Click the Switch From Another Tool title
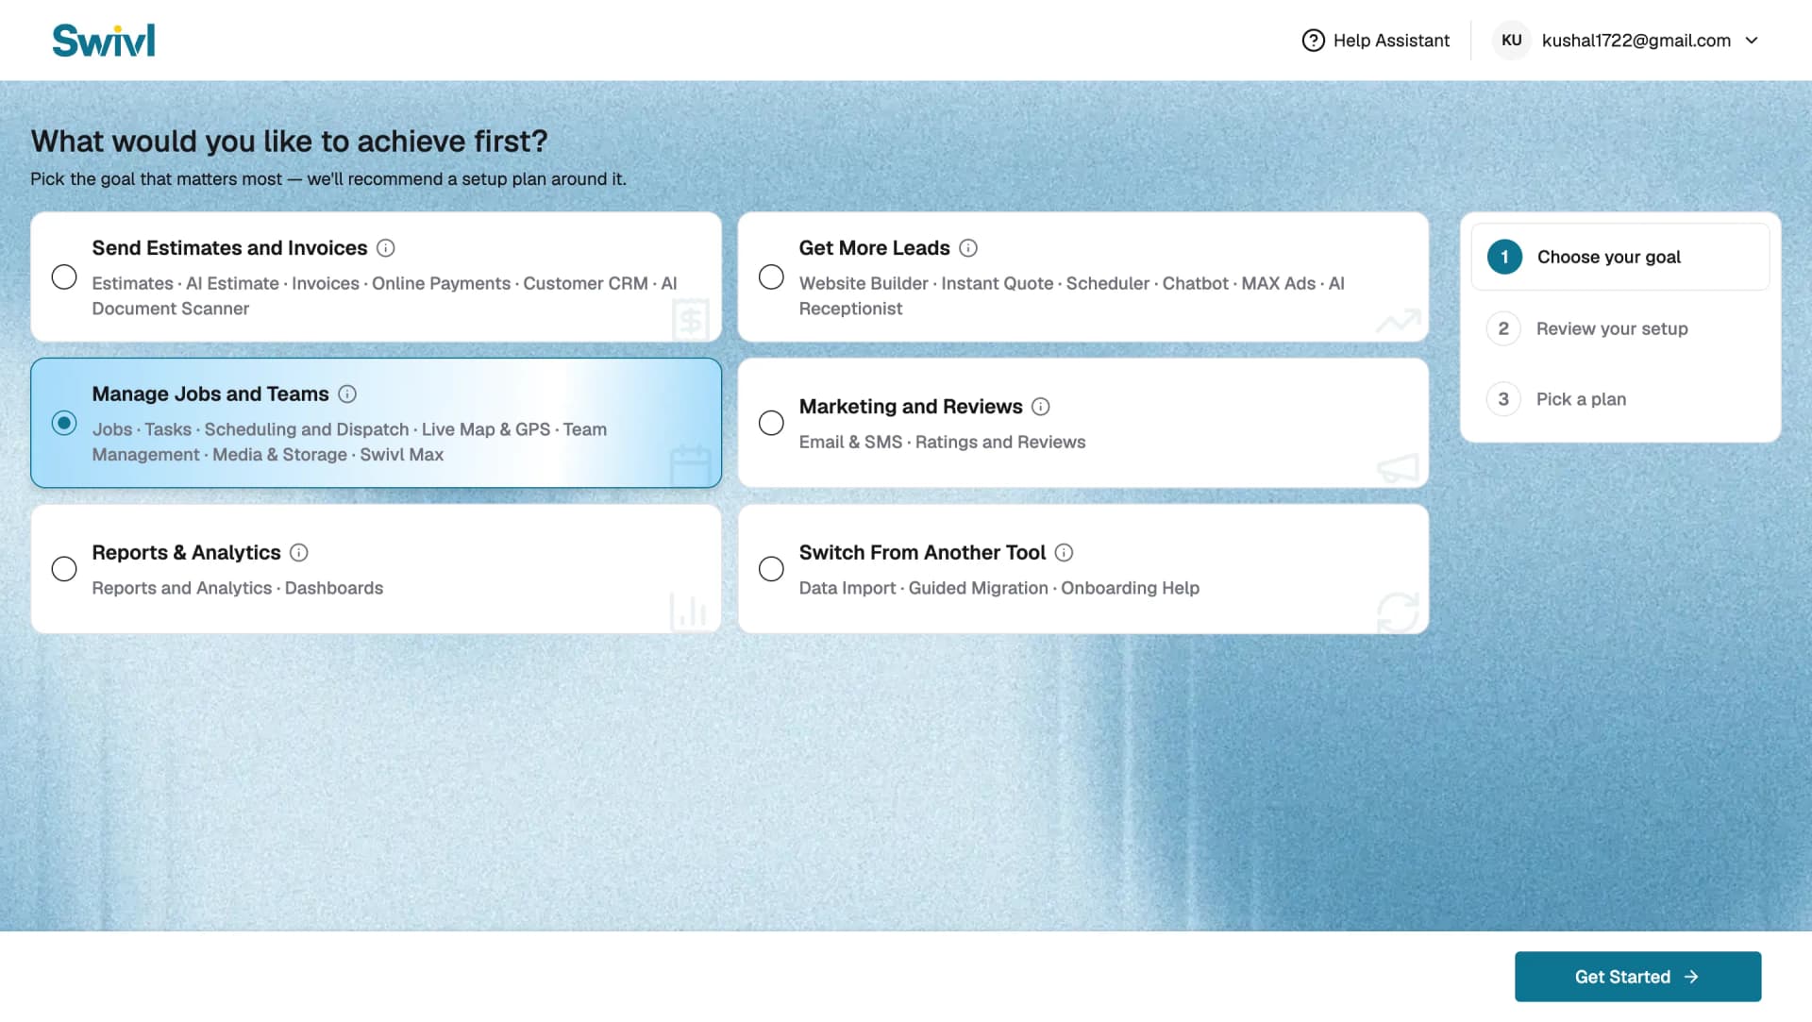 tap(922, 553)
